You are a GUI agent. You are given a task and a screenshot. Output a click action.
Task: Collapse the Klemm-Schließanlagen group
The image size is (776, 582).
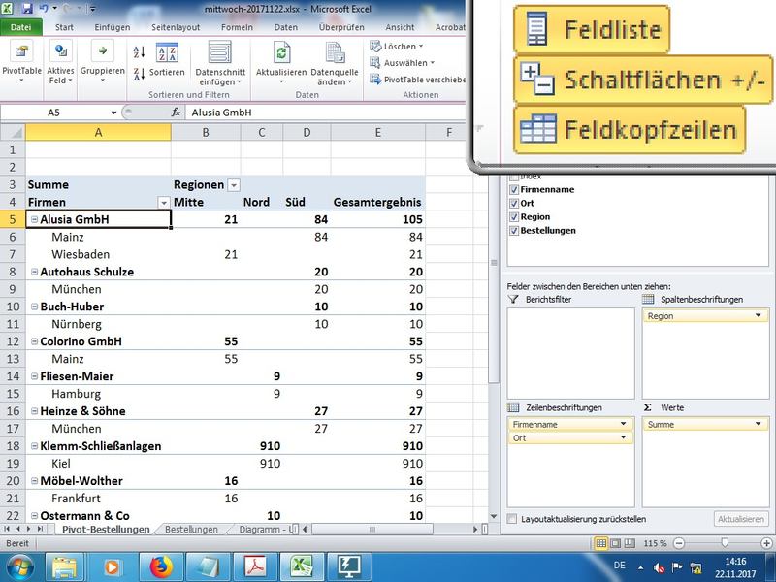[34, 446]
